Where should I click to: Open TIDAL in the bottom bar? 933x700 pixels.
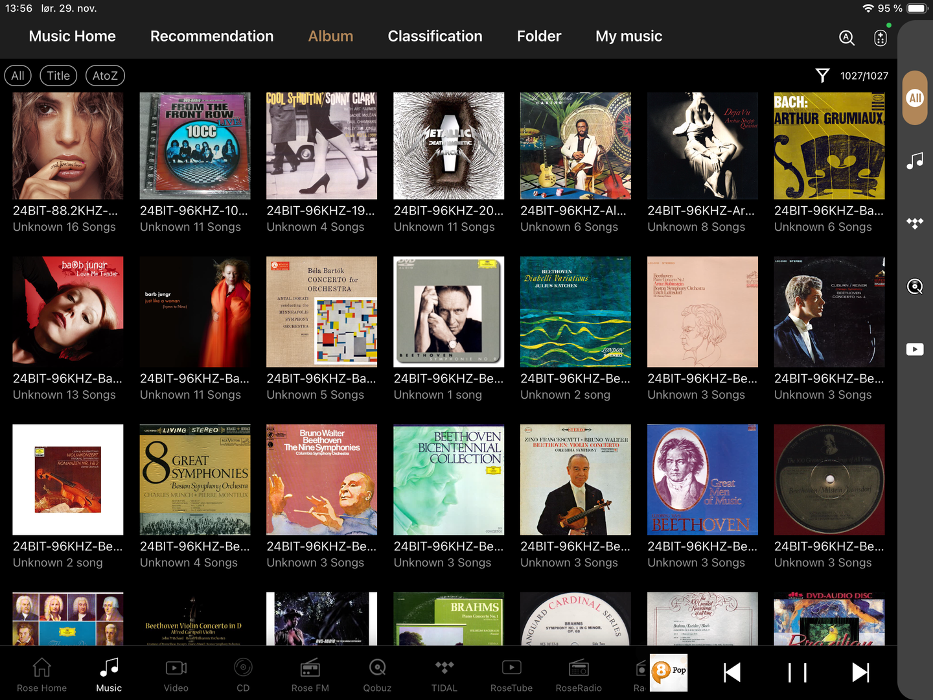tap(444, 674)
